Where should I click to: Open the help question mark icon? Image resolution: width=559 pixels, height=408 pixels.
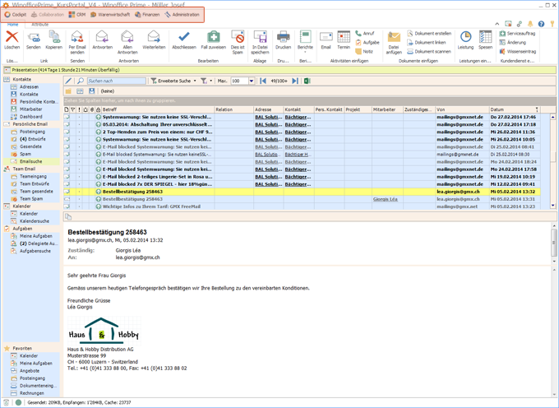tap(541, 24)
